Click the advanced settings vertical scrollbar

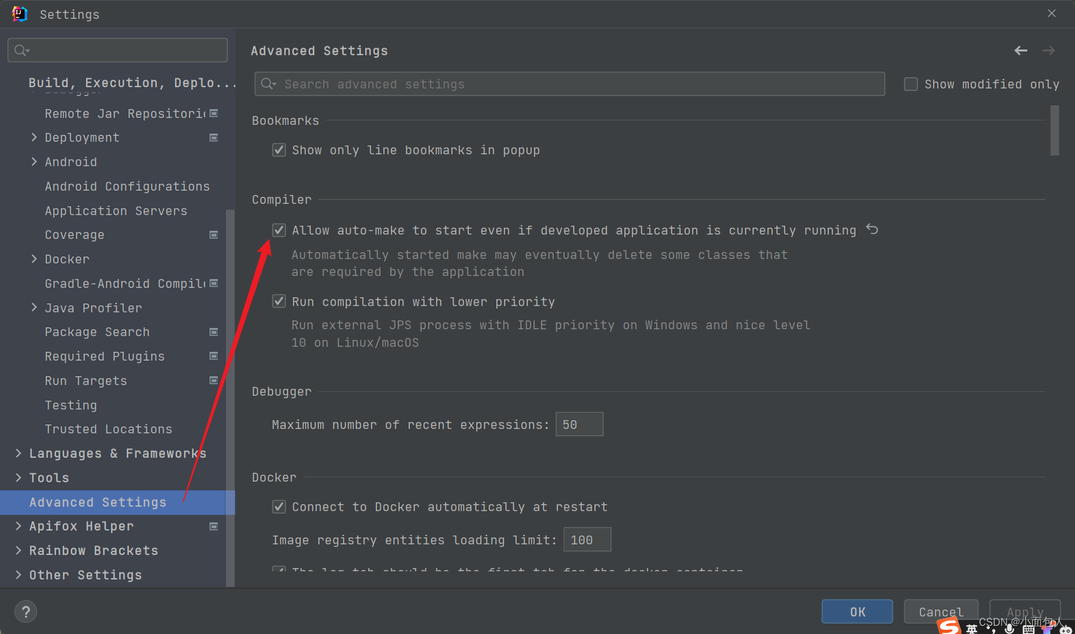click(x=1055, y=130)
